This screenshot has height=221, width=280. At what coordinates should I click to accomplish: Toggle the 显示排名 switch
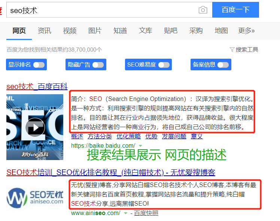39,65
